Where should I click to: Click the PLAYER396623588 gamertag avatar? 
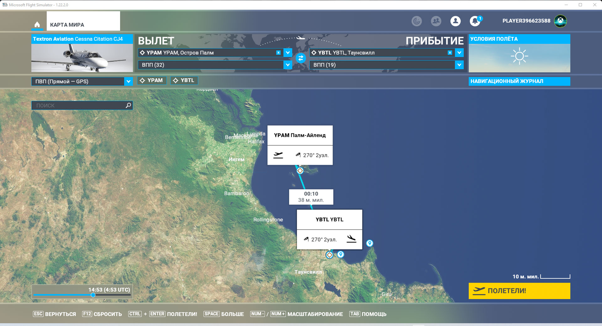click(x=560, y=21)
